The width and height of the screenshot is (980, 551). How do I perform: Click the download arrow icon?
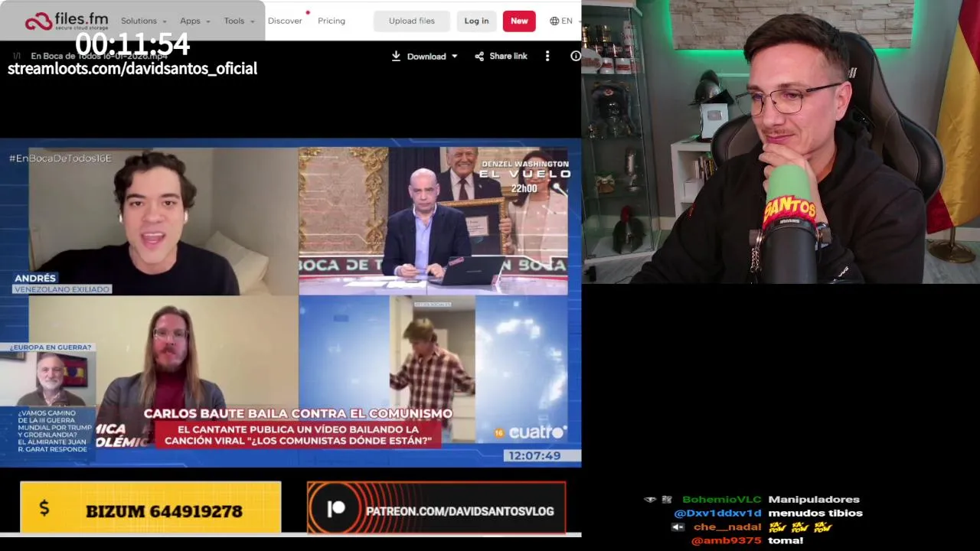point(396,56)
